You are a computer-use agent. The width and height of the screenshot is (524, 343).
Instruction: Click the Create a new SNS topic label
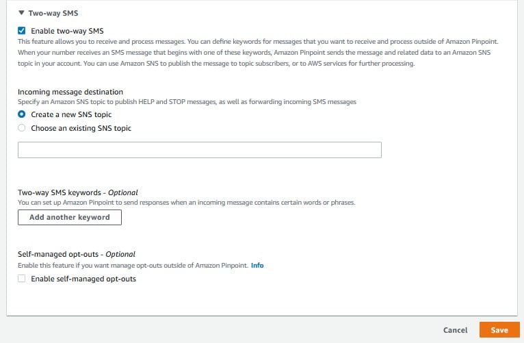point(71,114)
